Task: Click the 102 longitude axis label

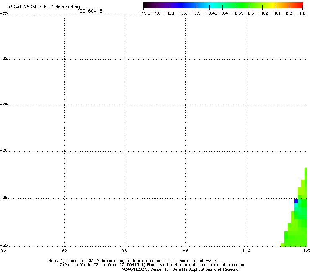Action: click(x=246, y=251)
